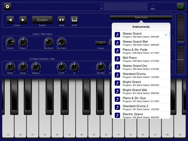188x141 pixels.
Task: Click the note icon beside Standard Drums 2
Action: click(117, 107)
